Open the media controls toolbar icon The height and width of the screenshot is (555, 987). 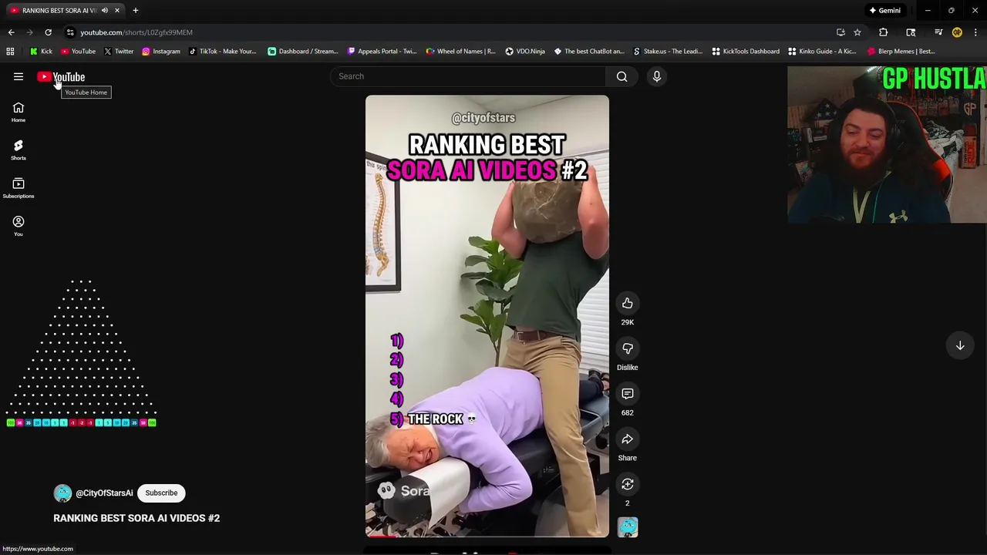[938, 32]
